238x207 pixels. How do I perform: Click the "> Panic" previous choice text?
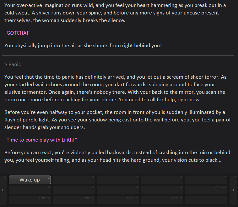coord(13,64)
